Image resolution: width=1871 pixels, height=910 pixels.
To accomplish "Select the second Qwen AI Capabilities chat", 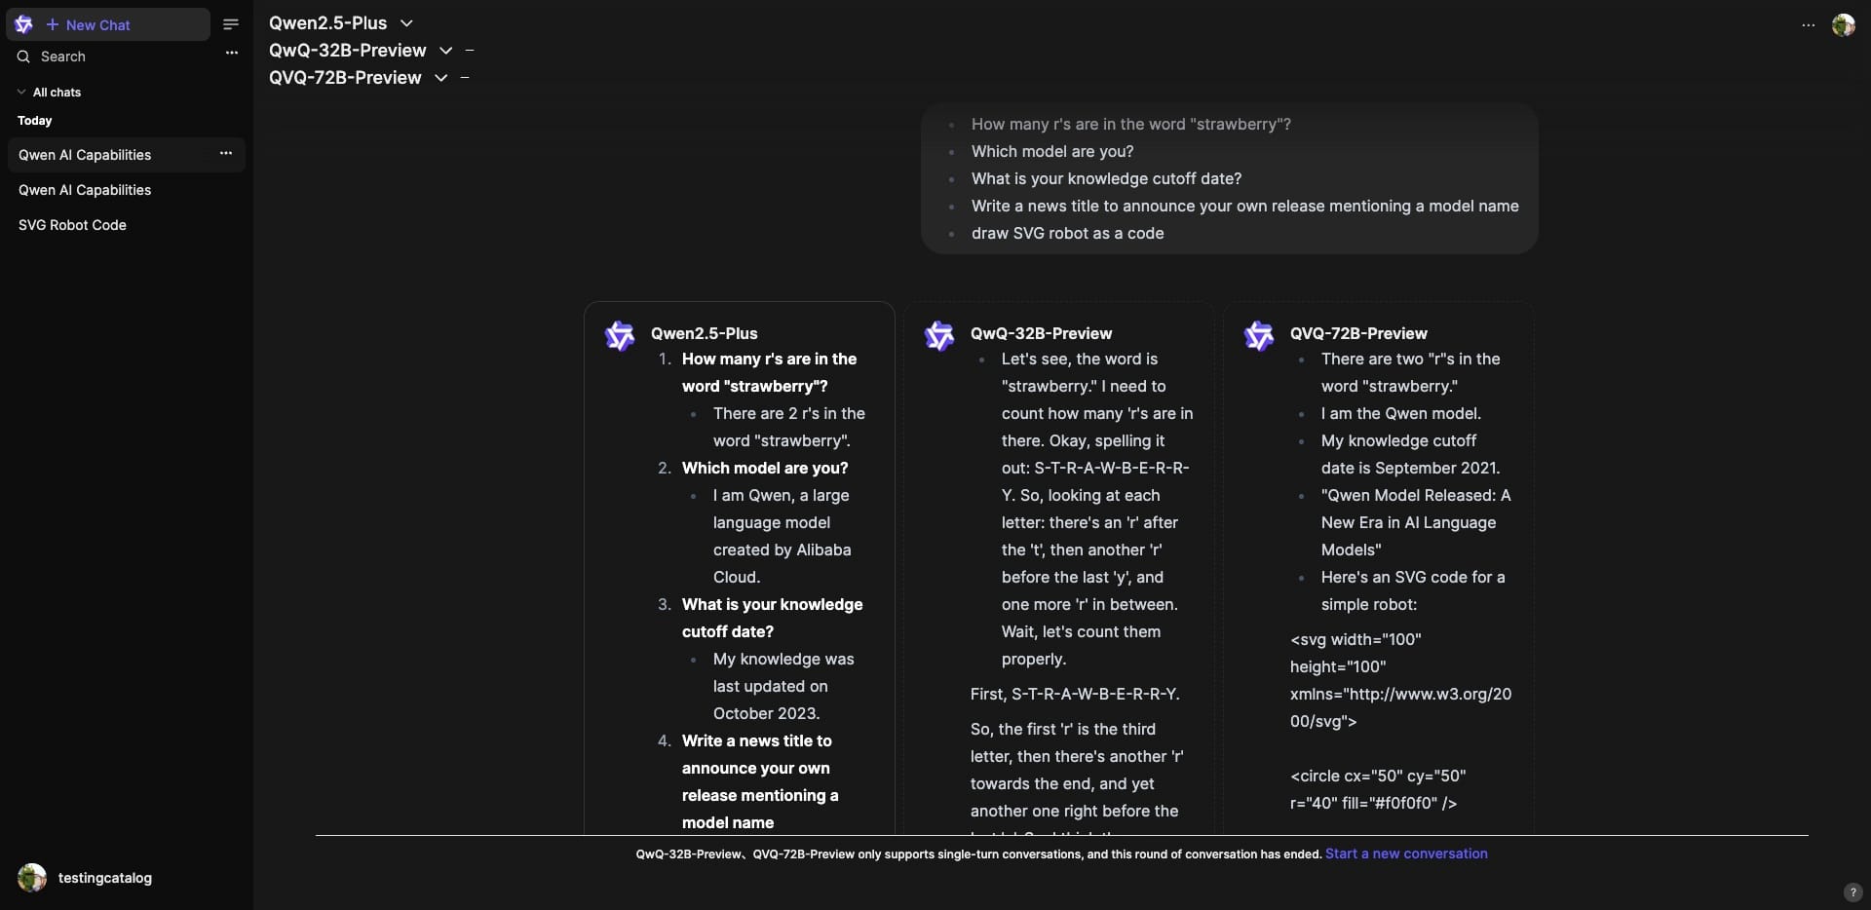I will (x=126, y=190).
